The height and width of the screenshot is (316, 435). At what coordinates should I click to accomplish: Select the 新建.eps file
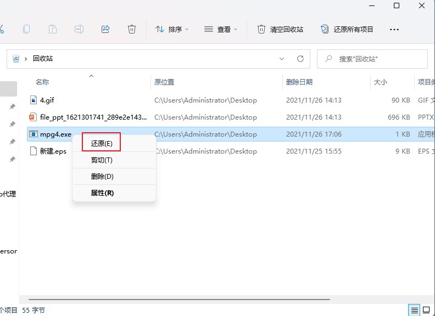point(53,151)
